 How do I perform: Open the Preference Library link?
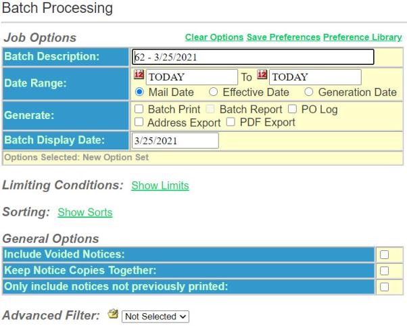click(362, 37)
